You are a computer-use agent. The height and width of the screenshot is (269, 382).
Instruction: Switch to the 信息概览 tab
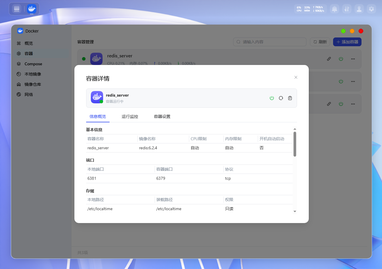(98, 116)
